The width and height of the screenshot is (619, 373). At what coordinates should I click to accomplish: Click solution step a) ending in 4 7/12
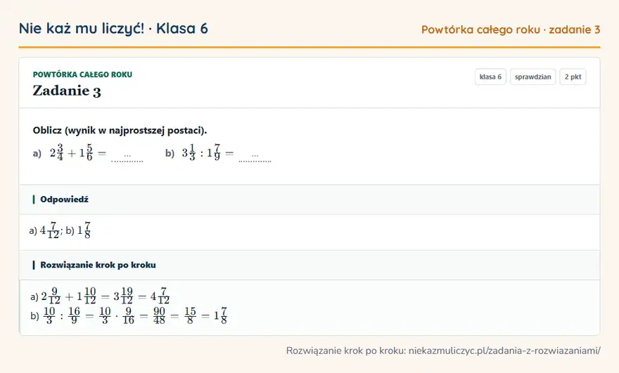pos(101,296)
